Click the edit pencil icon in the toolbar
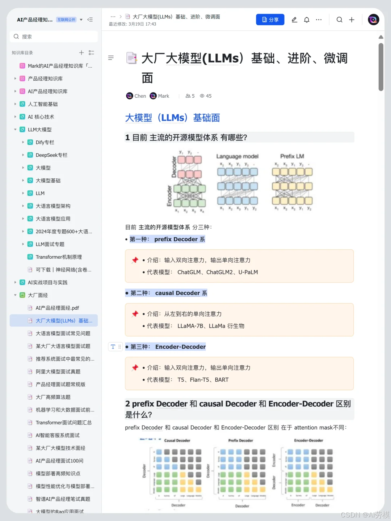The height and width of the screenshot is (521, 391). [294, 20]
